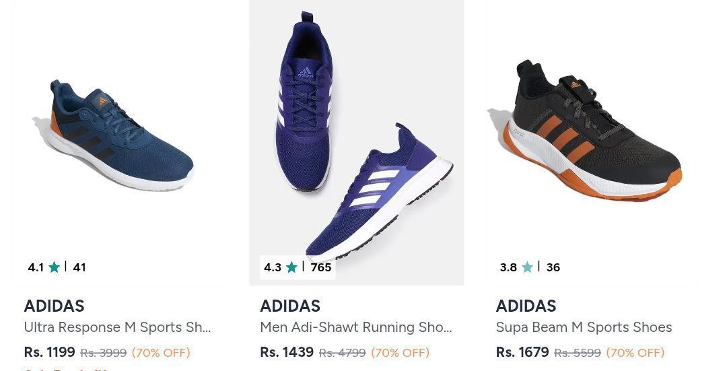This screenshot has width=727, height=371.
Task: Click the Rs. 1679 price
Action: point(522,352)
